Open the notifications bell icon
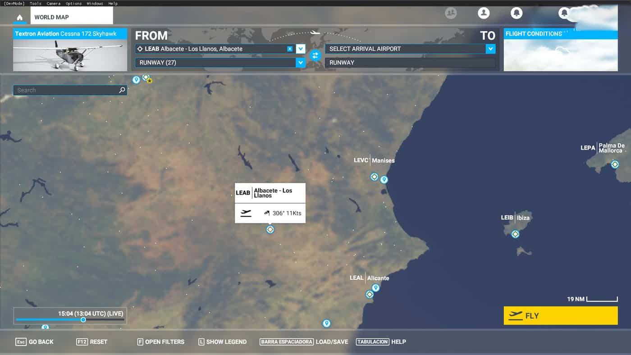Viewport: 631px width, 355px height. pos(517,13)
